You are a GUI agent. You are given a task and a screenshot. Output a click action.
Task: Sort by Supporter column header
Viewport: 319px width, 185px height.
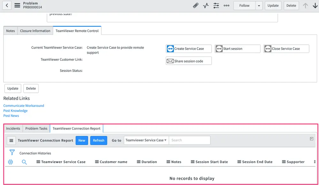coord(296,162)
